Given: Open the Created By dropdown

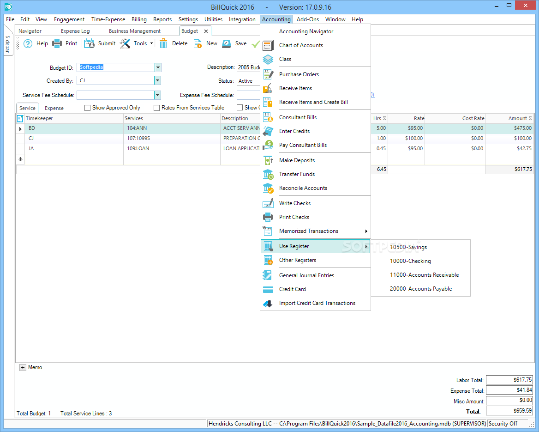Looking at the screenshot, I should tap(157, 81).
